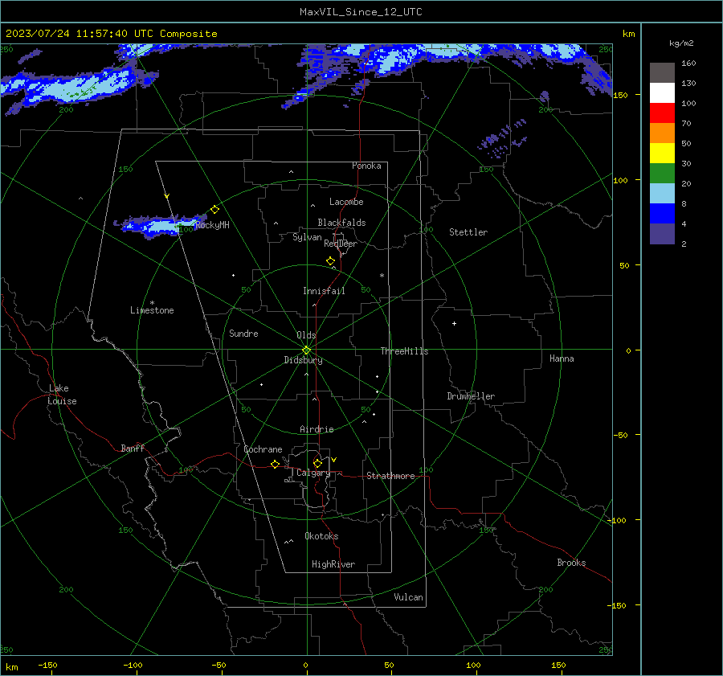723x676 pixels.
Task: Click the yellow diamond marker above Calgary
Action: coord(317,463)
